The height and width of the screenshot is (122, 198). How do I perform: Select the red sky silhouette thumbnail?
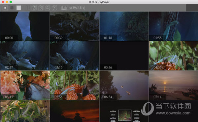(x=75, y=111)
